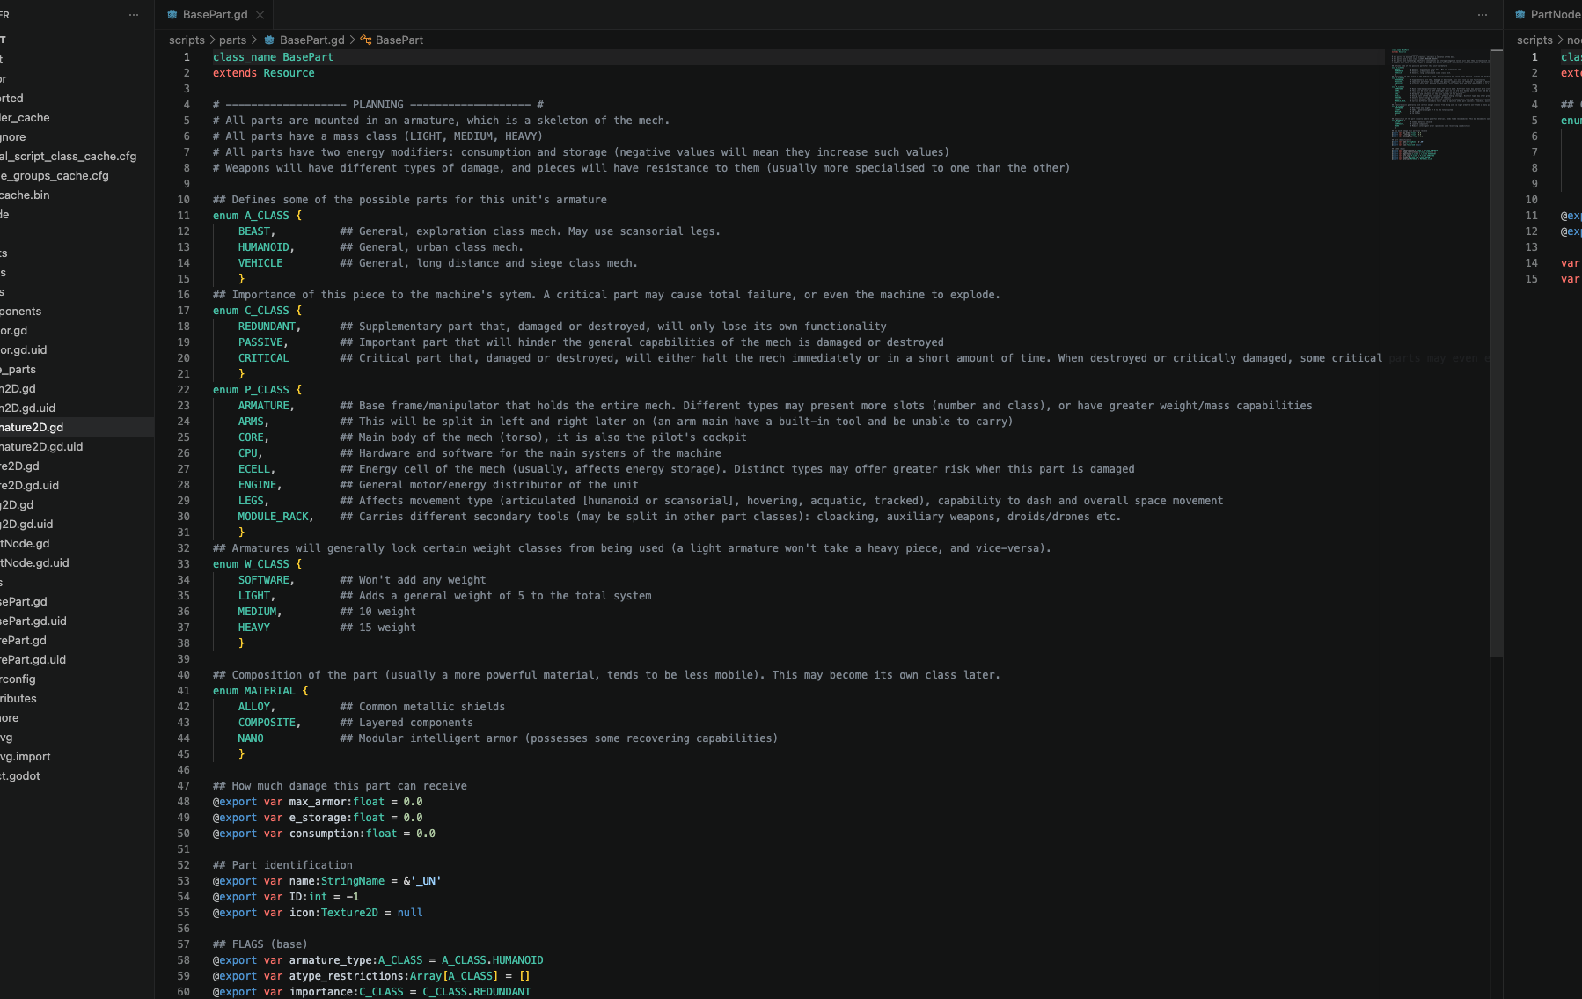Click the atype_restrictions export variable

(x=371, y=976)
